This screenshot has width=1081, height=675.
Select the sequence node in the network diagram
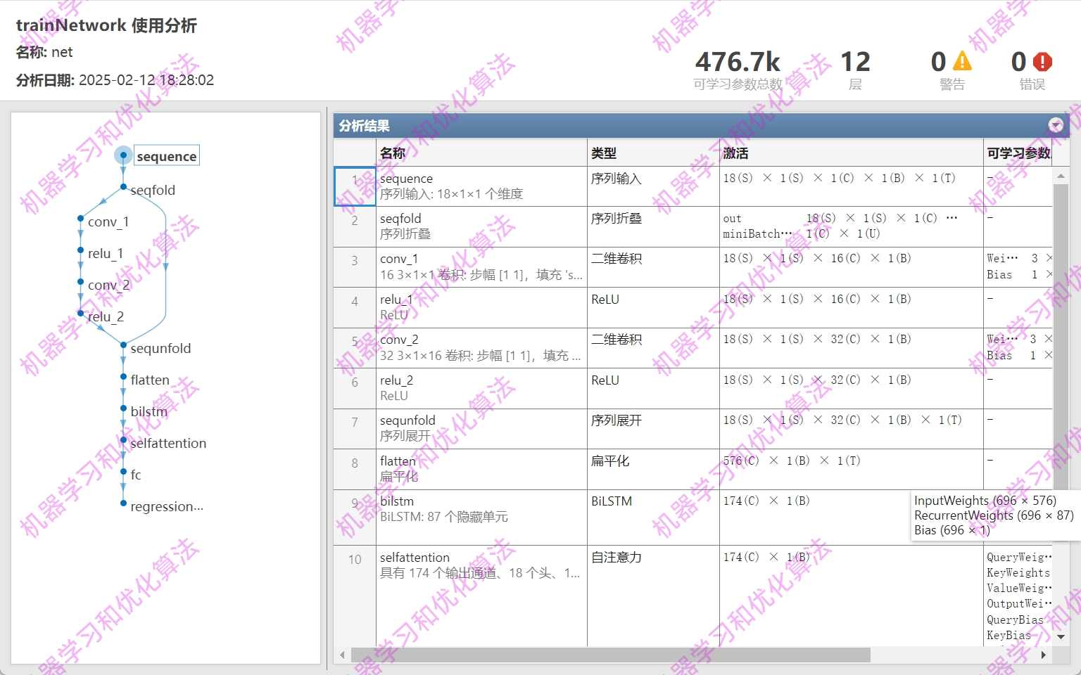tap(124, 155)
